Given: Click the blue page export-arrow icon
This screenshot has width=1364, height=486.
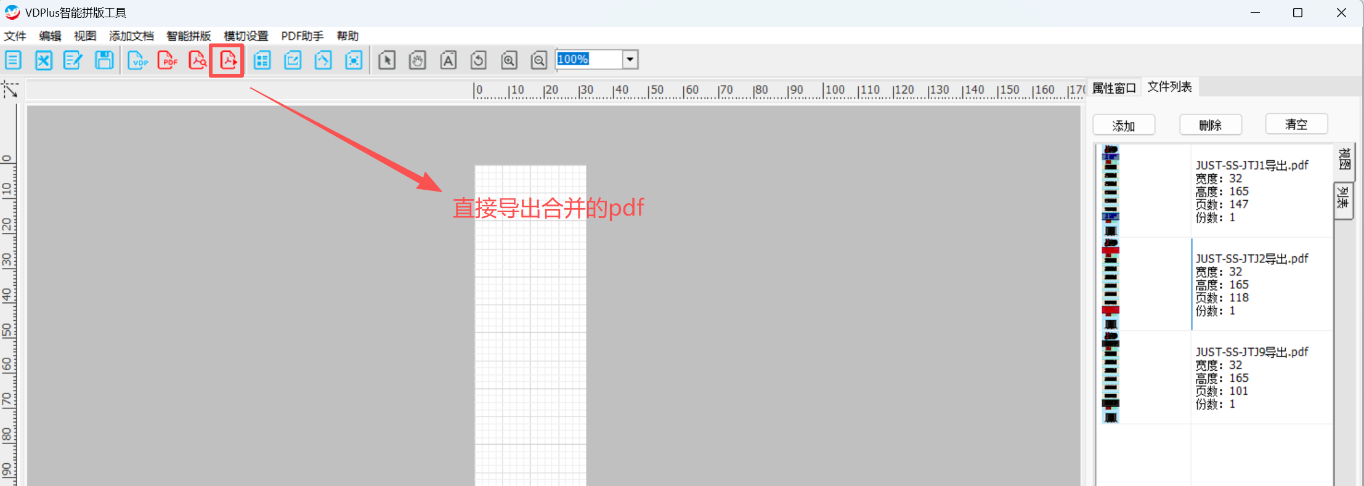Looking at the screenshot, I should [x=293, y=60].
